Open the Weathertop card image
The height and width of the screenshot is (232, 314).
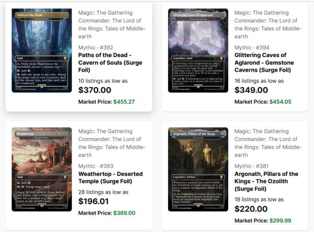click(42, 169)
